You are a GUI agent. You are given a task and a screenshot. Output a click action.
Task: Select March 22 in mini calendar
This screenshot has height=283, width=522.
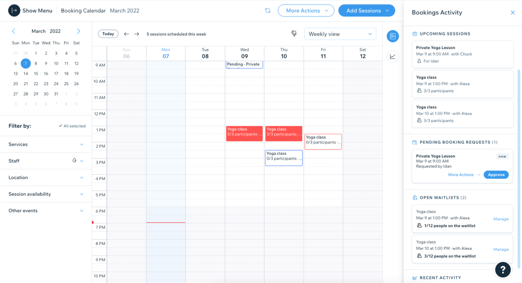36,84
